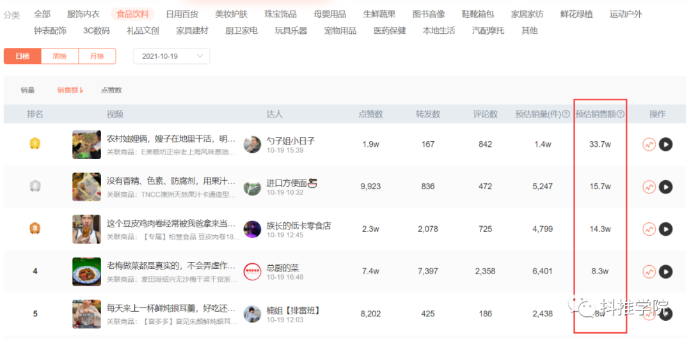
Task: Select 3C数码 category
Action: pyautogui.click(x=97, y=31)
